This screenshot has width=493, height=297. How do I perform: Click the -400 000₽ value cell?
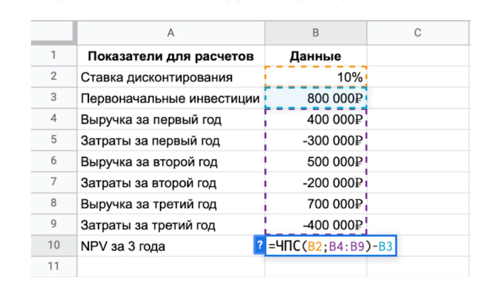pyautogui.click(x=316, y=225)
